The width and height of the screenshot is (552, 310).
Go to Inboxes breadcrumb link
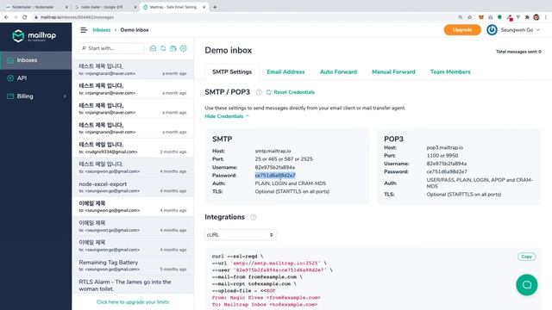point(102,30)
